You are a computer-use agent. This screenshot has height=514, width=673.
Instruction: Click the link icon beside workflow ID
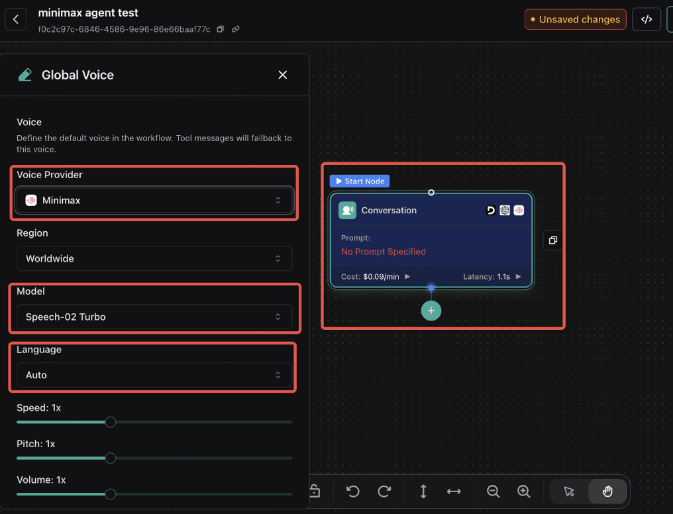[236, 29]
